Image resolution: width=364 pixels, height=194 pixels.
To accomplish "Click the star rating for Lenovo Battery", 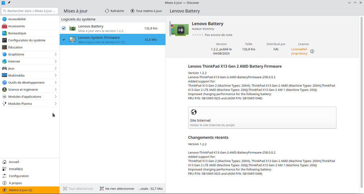I will (198, 35).
